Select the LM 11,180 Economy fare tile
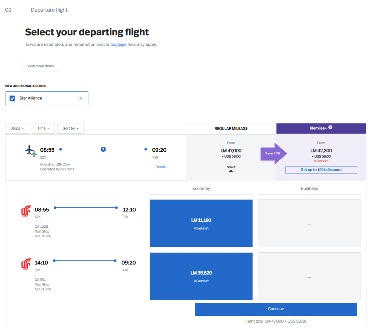This screenshot has width=368, height=328. [201, 223]
